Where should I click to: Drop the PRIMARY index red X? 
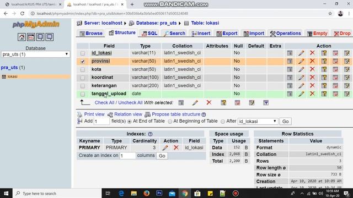(x=176, y=147)
